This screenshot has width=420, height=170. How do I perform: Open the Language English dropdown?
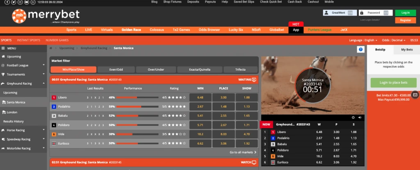pos(363,40)
